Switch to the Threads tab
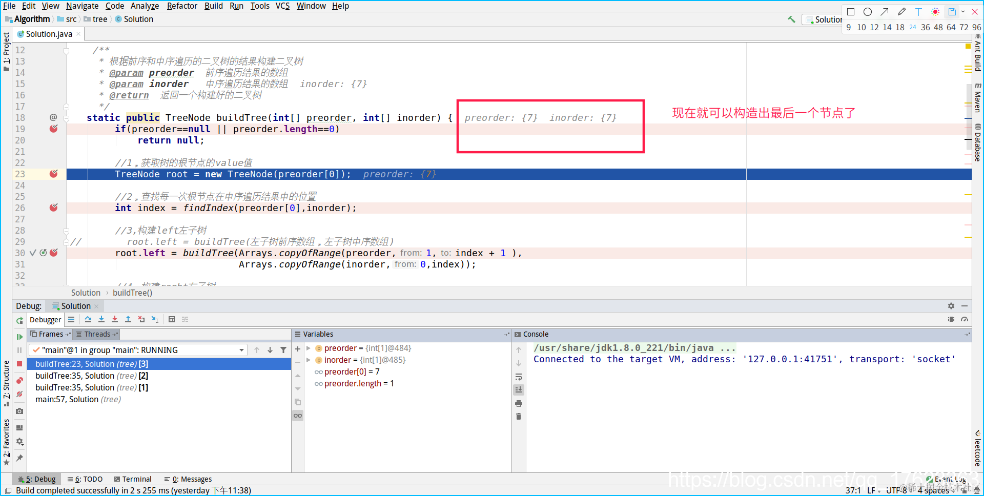 tap(97, 334)
